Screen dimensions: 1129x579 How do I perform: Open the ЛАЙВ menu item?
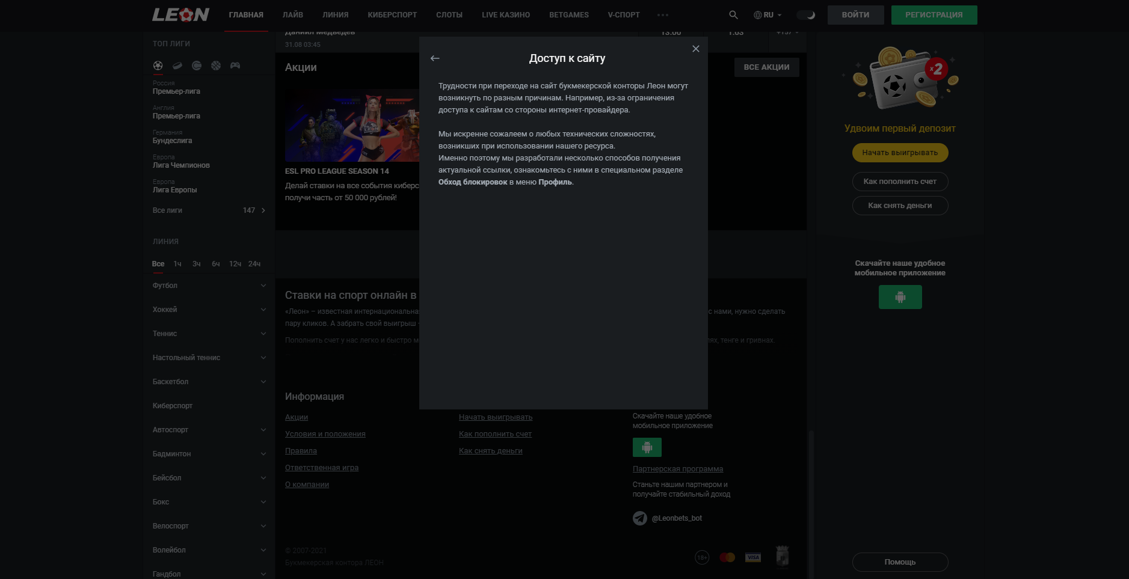293,15
